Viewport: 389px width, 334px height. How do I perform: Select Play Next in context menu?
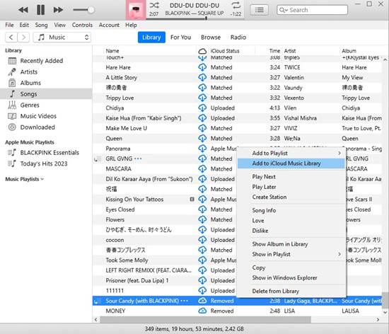pyautogui.click(x=291, y=177)
